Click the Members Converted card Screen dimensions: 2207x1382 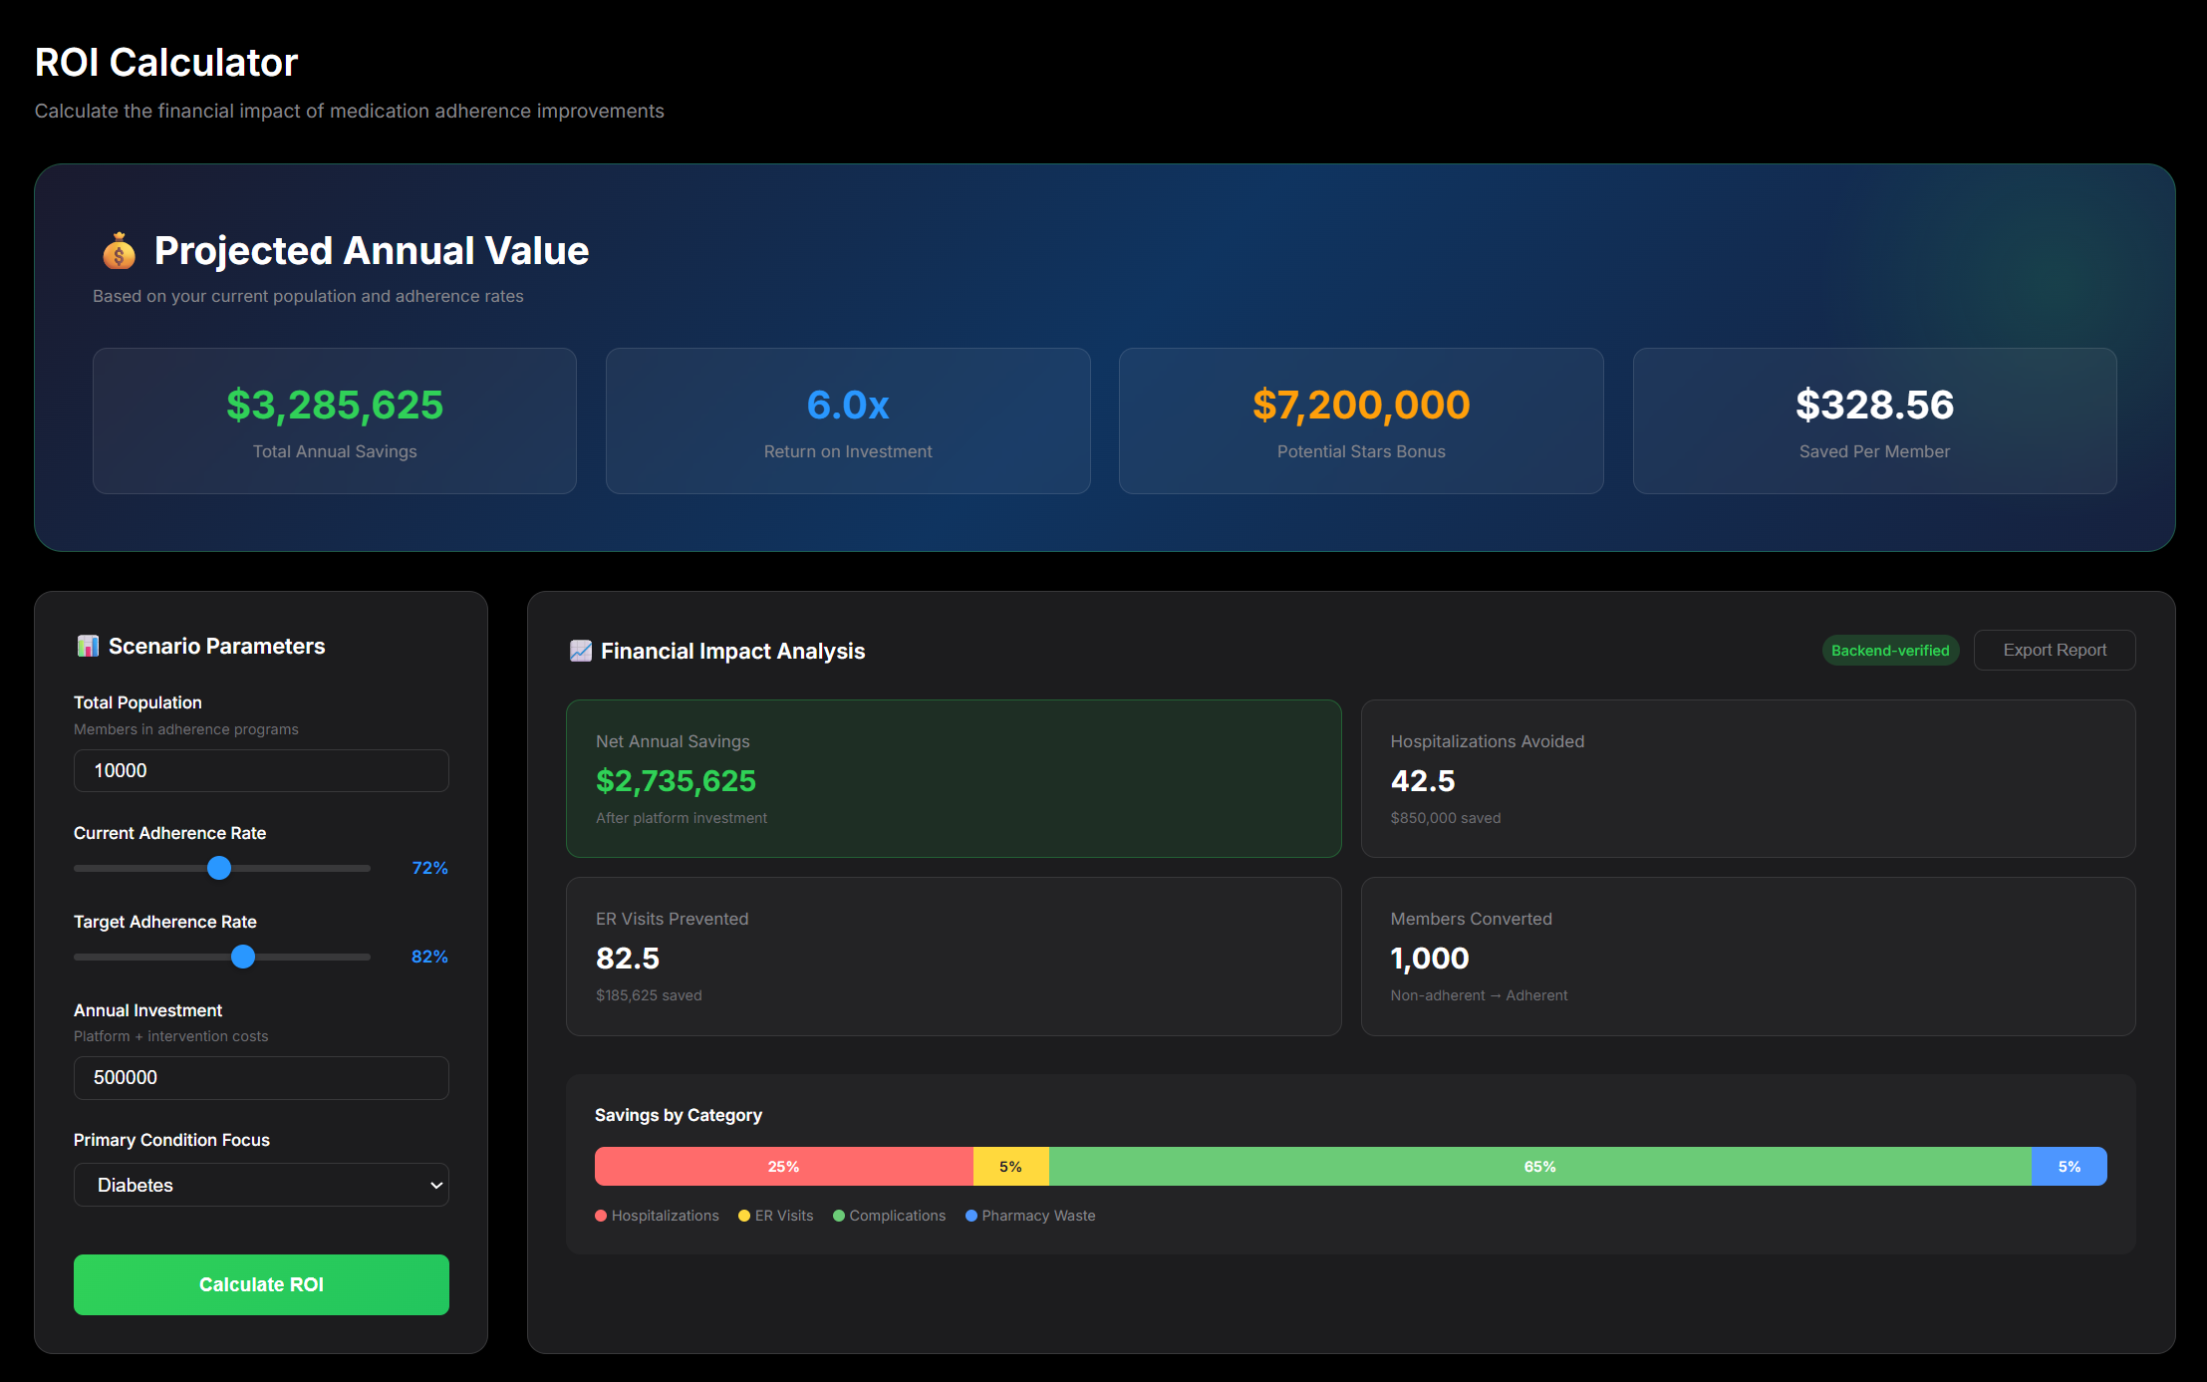click(1749, 957)
